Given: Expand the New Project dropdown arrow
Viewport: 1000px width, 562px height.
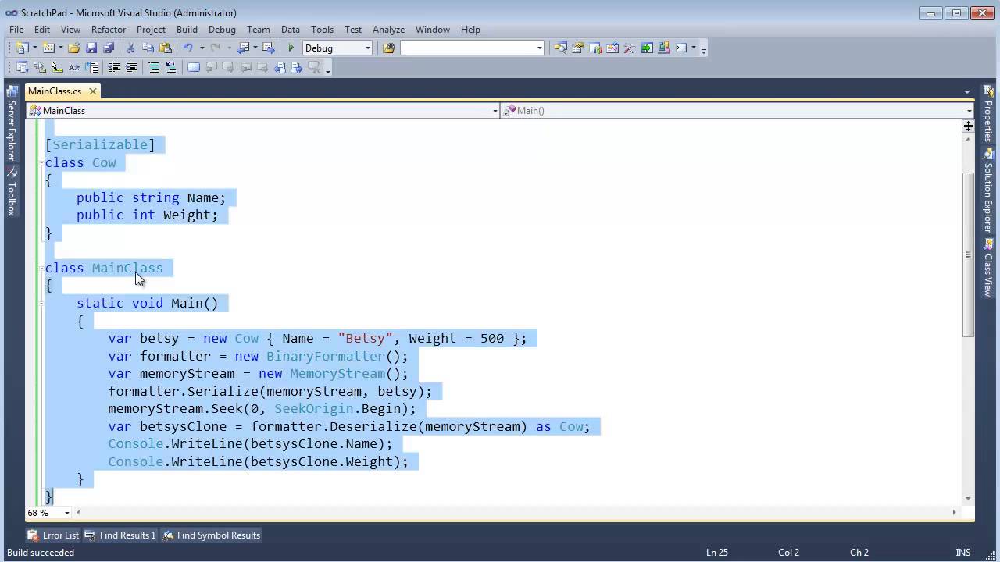Looking at the screenshot, I should [34, 48].
